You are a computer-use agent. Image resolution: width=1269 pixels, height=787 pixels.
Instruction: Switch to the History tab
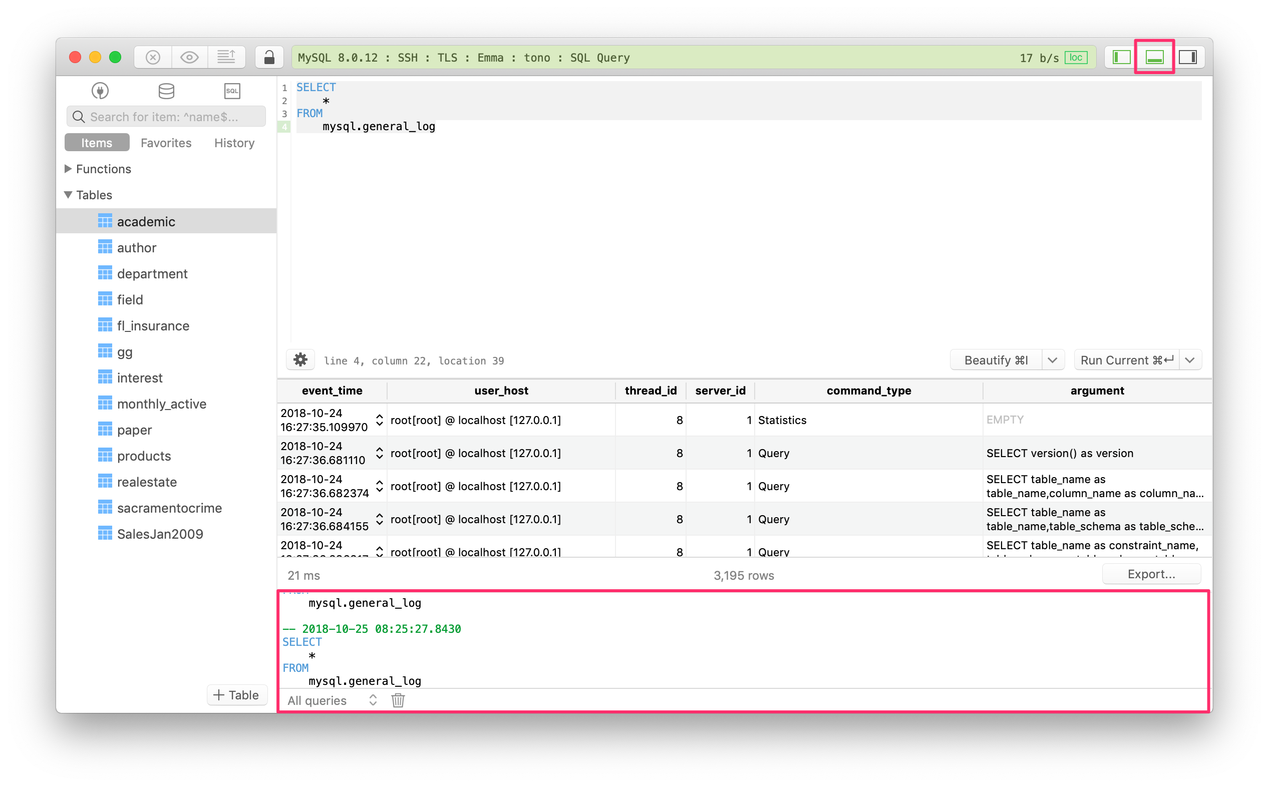click(234, 143)
